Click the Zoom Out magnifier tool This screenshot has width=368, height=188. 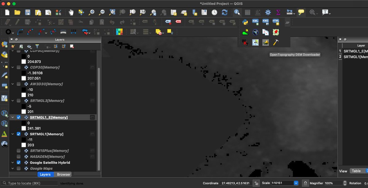point(102,12)
